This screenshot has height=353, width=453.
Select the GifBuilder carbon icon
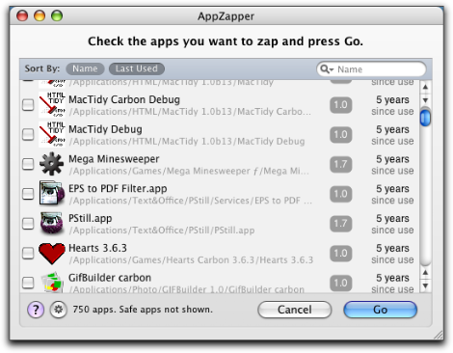click(x=52, y=282)
